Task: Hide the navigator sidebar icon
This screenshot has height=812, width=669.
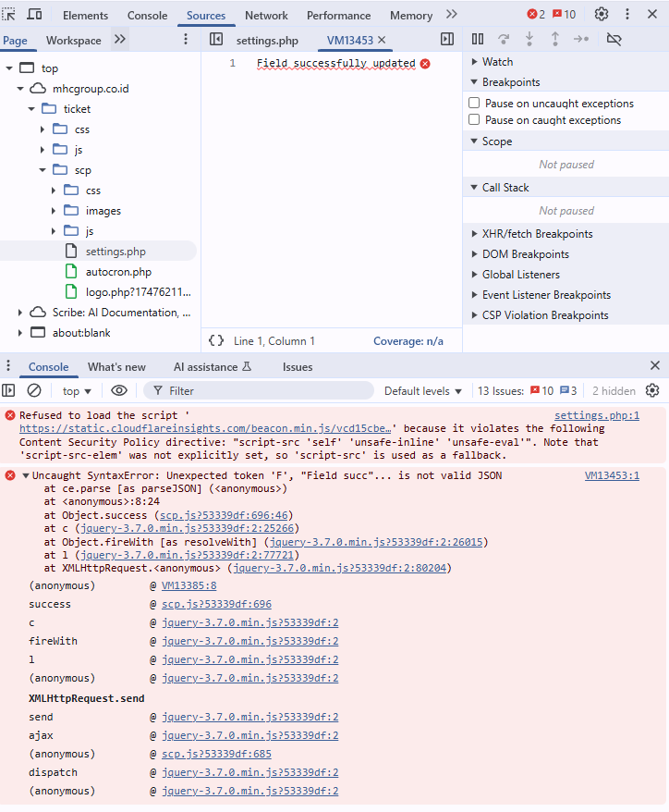Action: pos(216,40)
